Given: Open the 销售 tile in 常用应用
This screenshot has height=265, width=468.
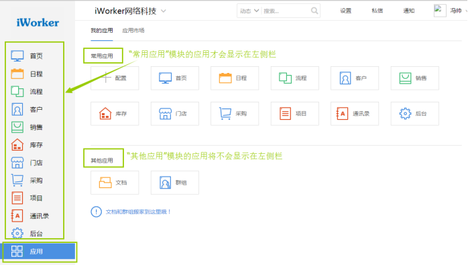Looking at the screenshot, I should pyautogui.click(x=414, y=78).
